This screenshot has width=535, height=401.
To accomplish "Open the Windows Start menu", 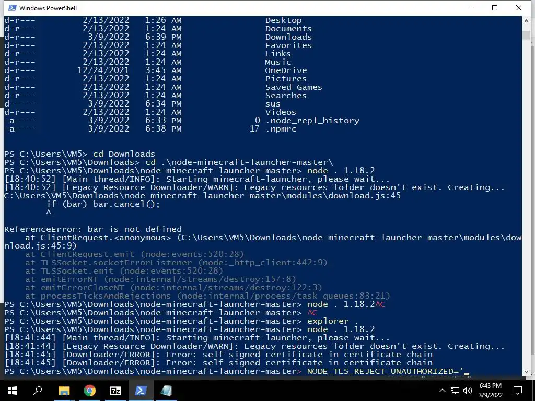I will tap(13, 391).
